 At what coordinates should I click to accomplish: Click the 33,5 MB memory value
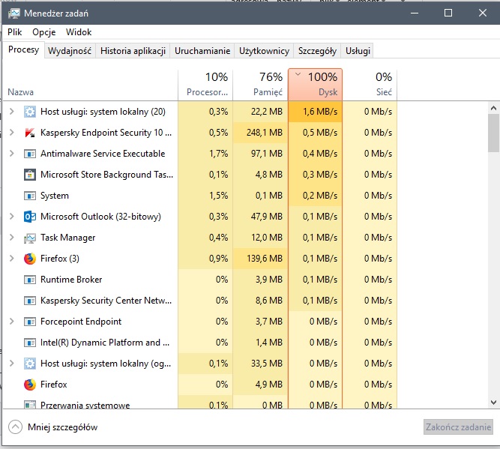pos(267,364)
